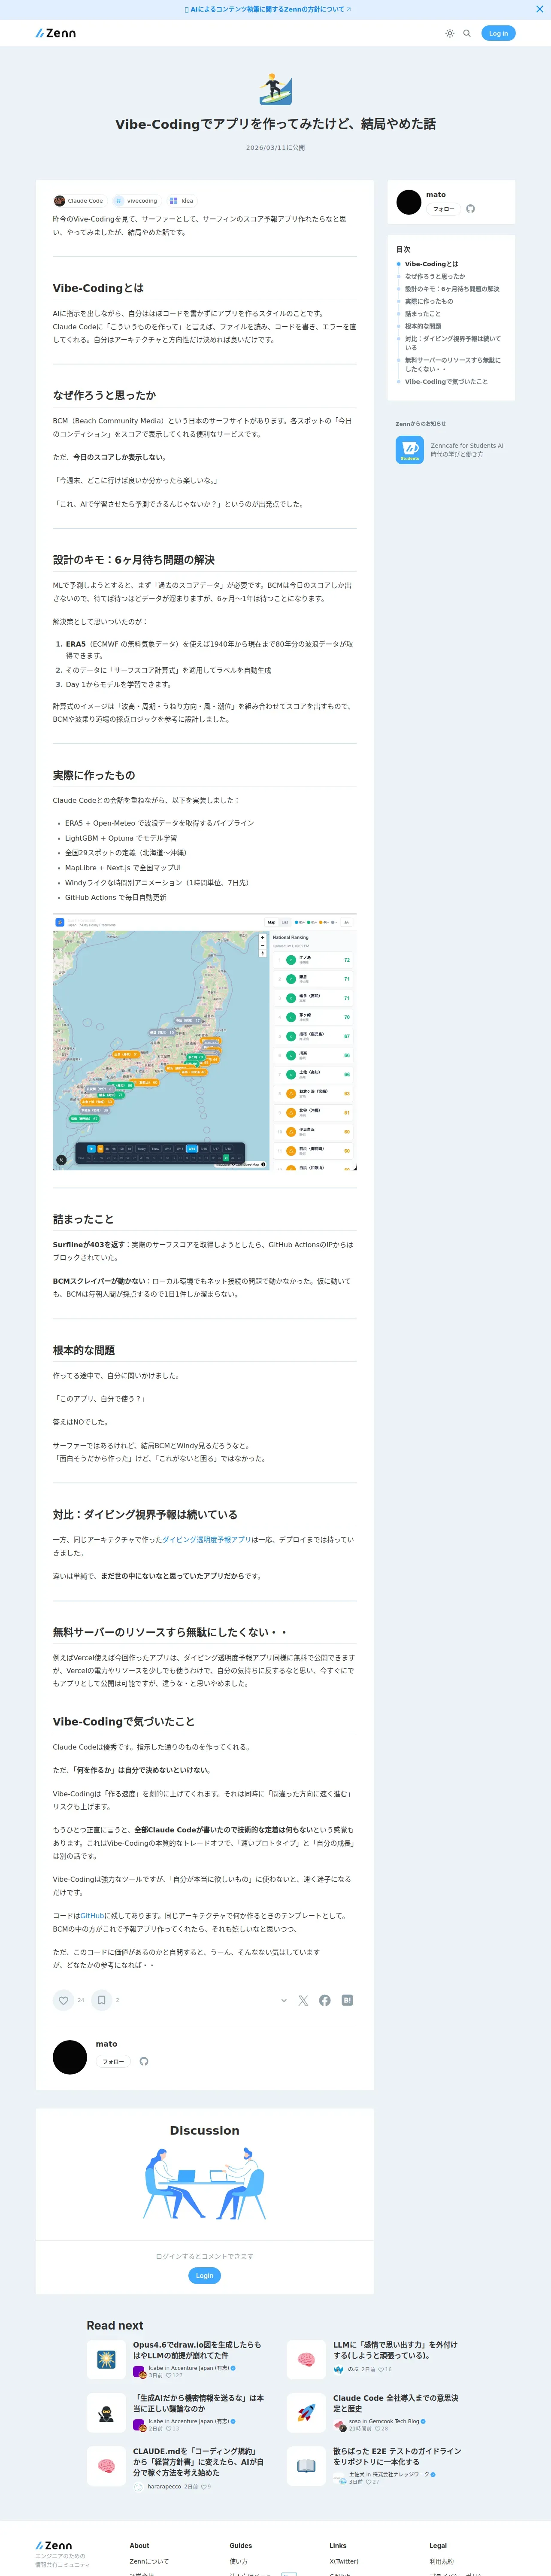Share the article on X
This screenshot has height=2576, width=551.
[303, 2000]
